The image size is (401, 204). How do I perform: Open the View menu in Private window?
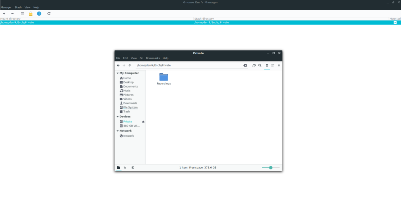134,58
